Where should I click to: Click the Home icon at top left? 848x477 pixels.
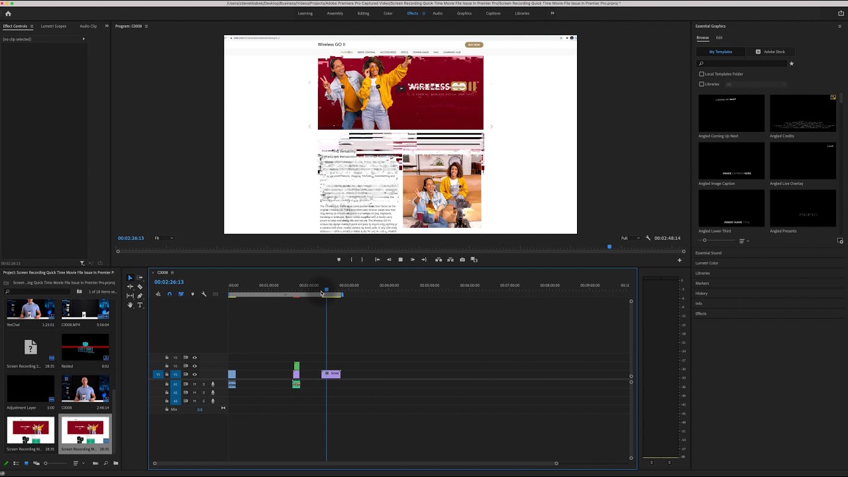8,13
